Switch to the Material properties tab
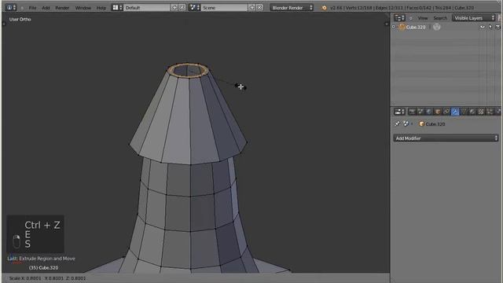 coord(472,112)
